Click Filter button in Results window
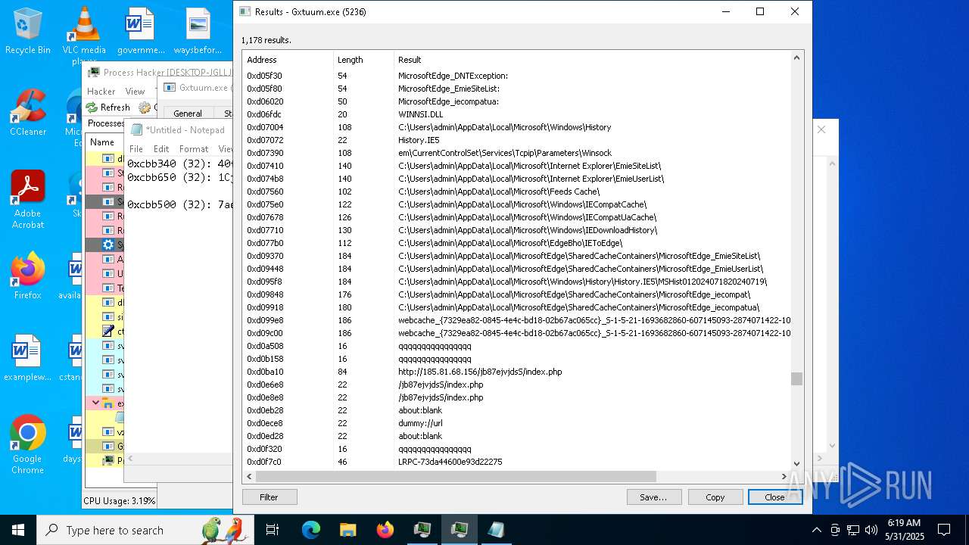969x545 pixels. click(269, 497)
